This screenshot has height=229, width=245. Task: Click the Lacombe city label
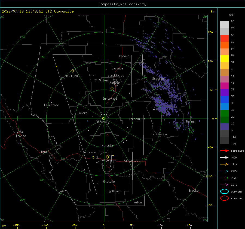(x=117, y=68)
